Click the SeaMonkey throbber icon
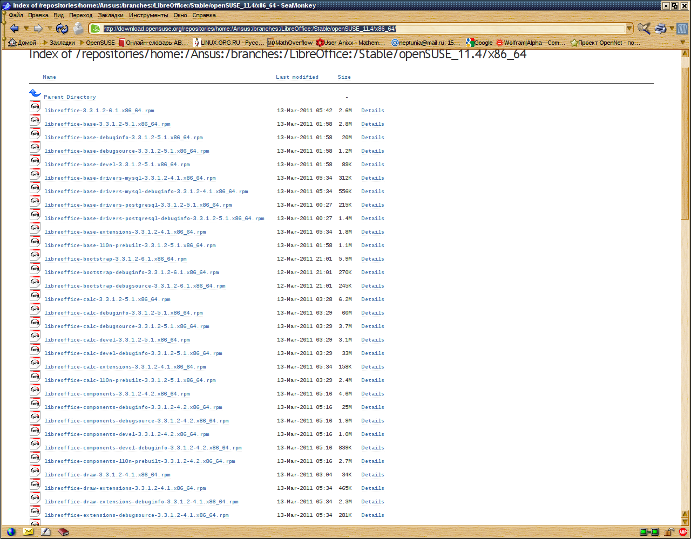 point(682,29)
